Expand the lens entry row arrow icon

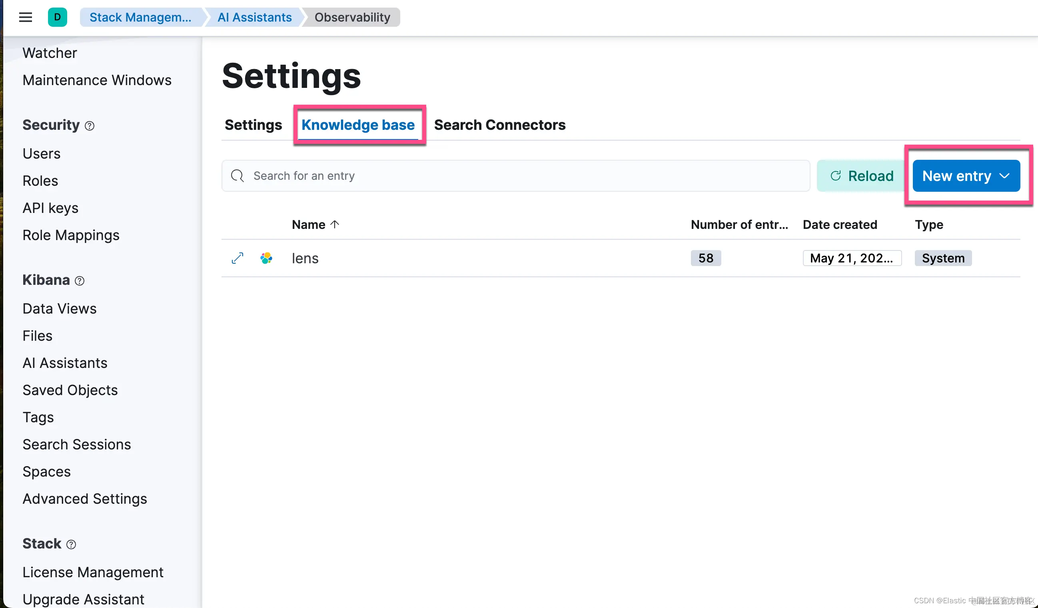point(237,258)
